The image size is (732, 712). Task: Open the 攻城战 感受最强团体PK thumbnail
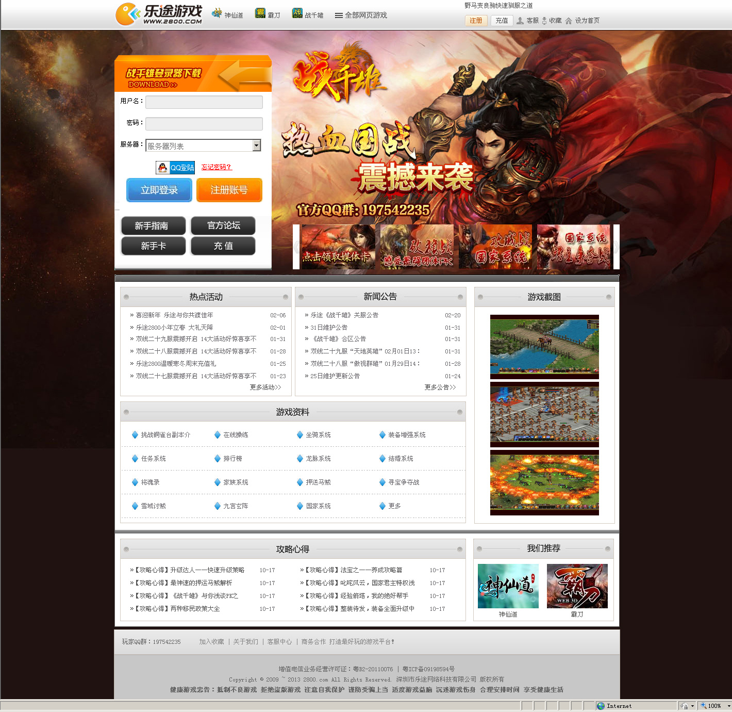click(x=417, y=247)
